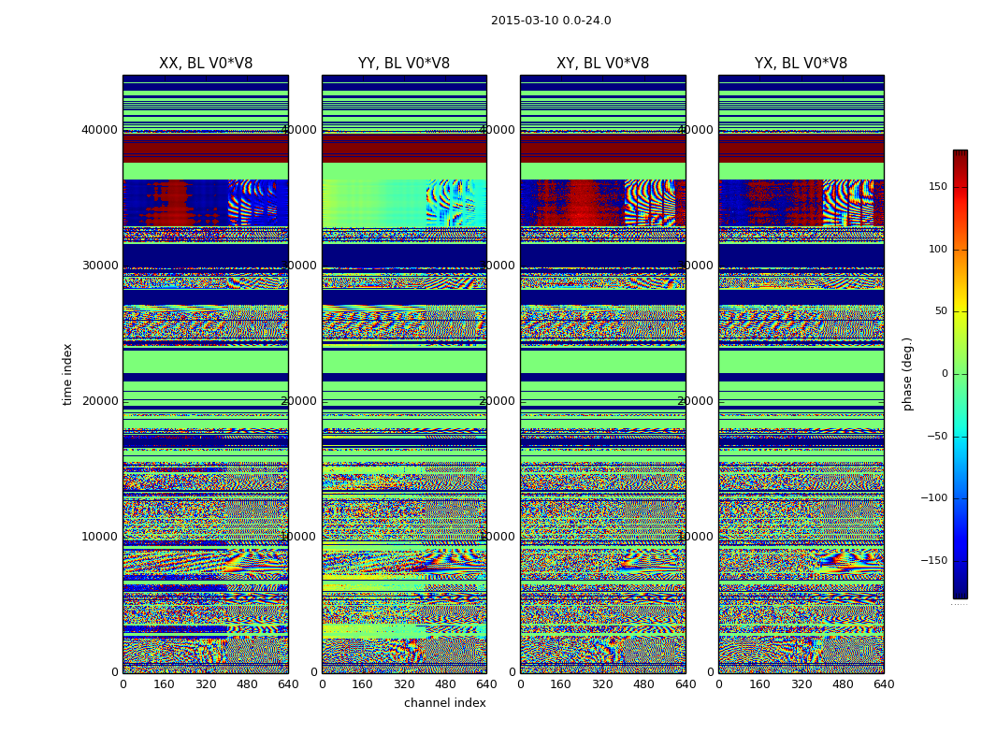Select the "XX, BL V0*V8" subplot title
This screenshot has height=748, width=982.
[205, 64]
